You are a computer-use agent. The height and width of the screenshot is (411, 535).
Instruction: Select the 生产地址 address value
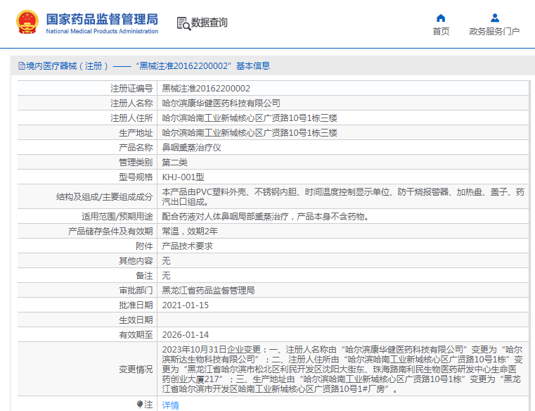click(x=250, y=133)
